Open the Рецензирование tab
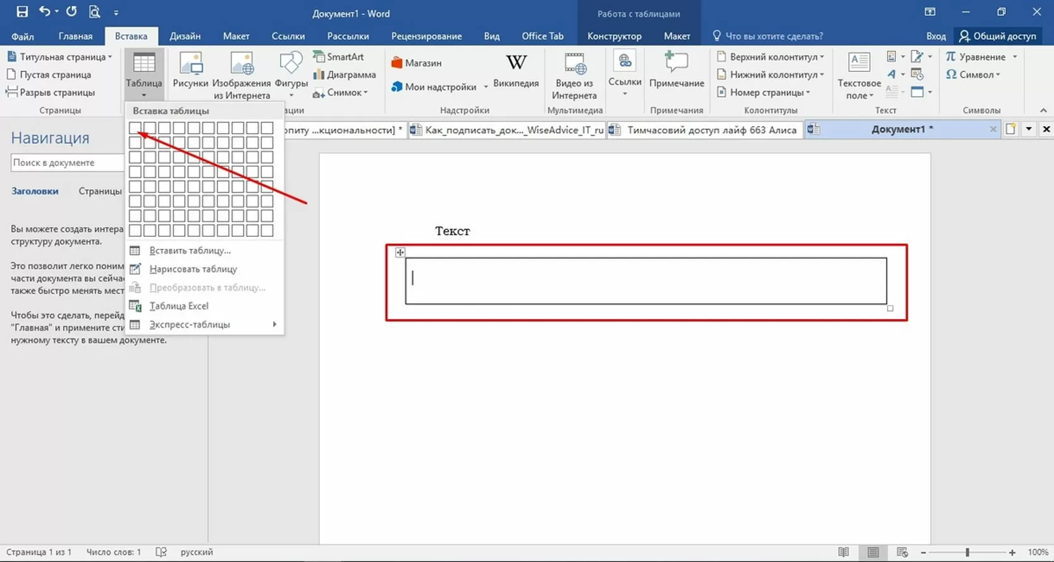The width and height of the screenshot is (1054, 562). coord(426,36)
